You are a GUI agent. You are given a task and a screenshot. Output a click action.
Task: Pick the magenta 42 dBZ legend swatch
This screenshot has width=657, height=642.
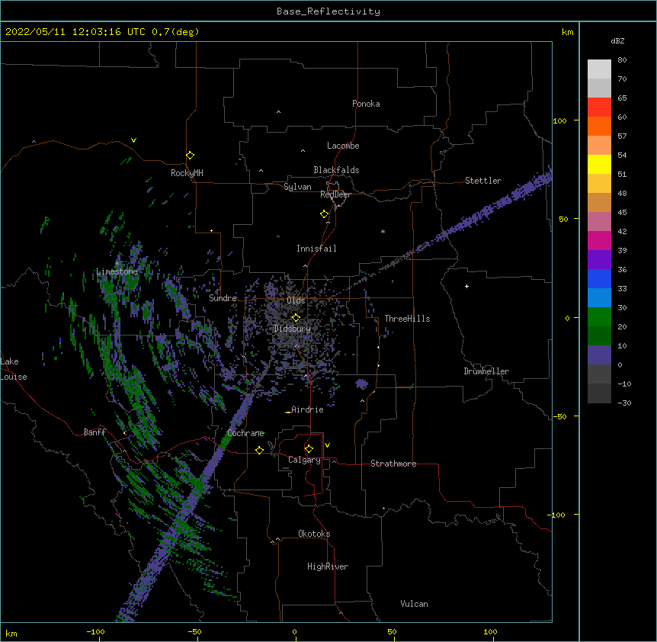[x=599, y=240]
